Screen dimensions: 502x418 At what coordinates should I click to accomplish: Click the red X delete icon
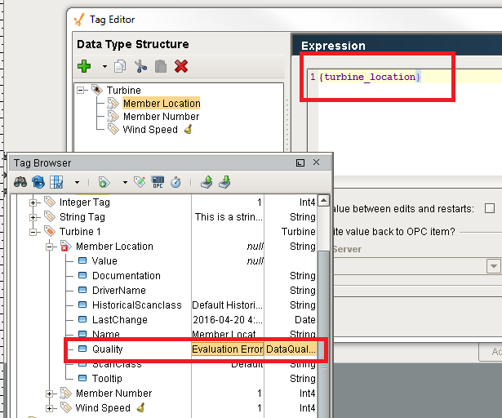tap(181, 66)
